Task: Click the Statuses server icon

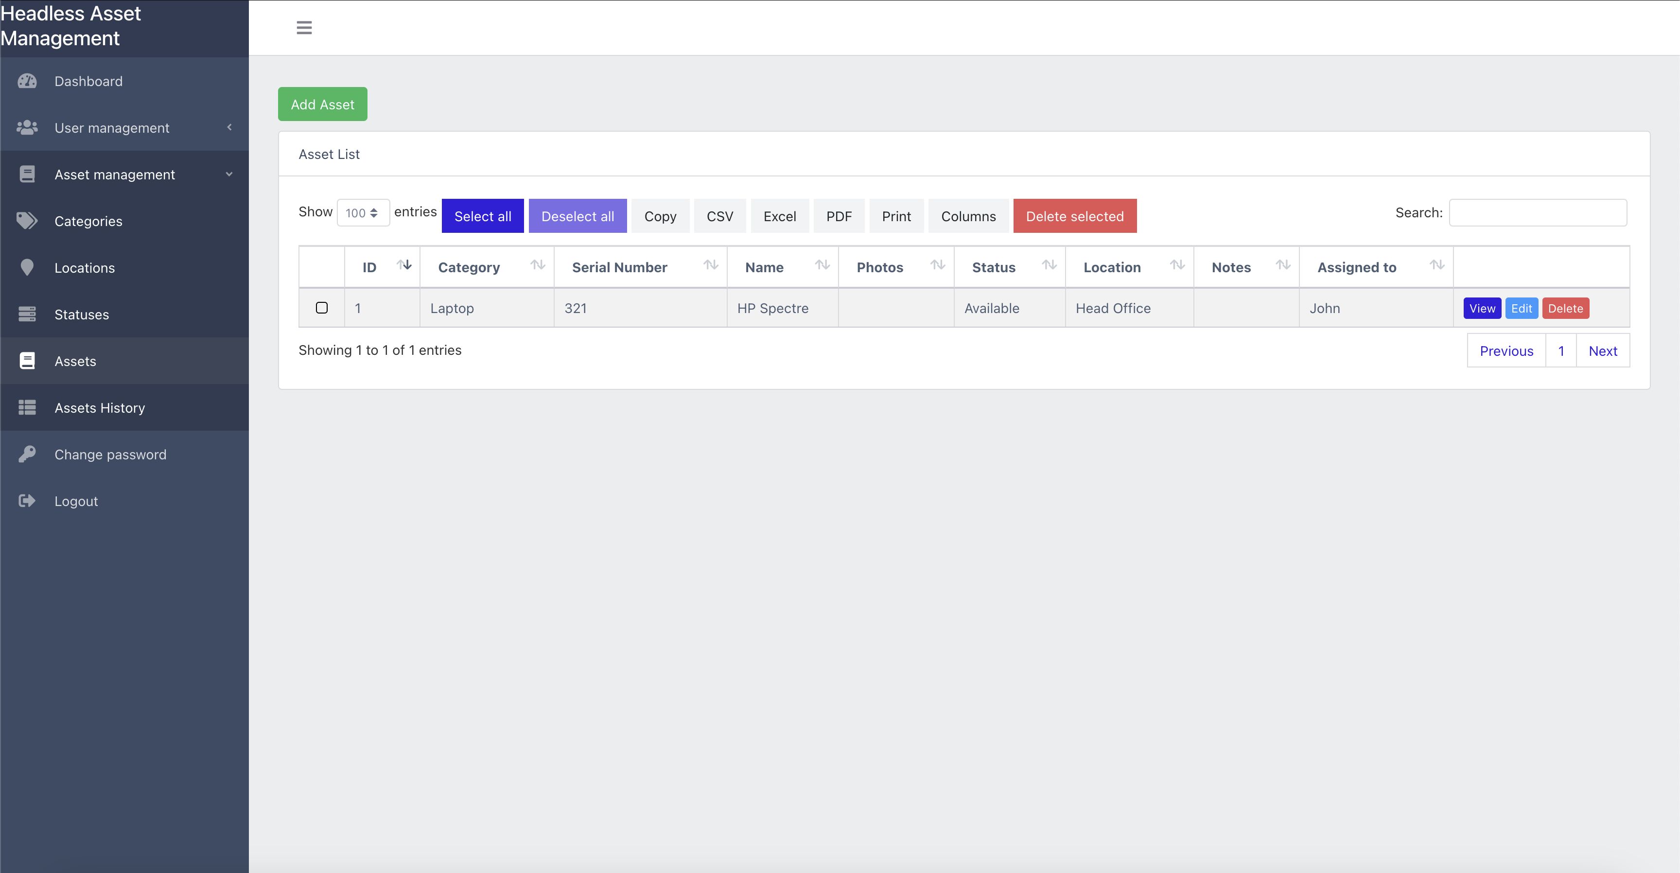Action: [x=27, y=314]
